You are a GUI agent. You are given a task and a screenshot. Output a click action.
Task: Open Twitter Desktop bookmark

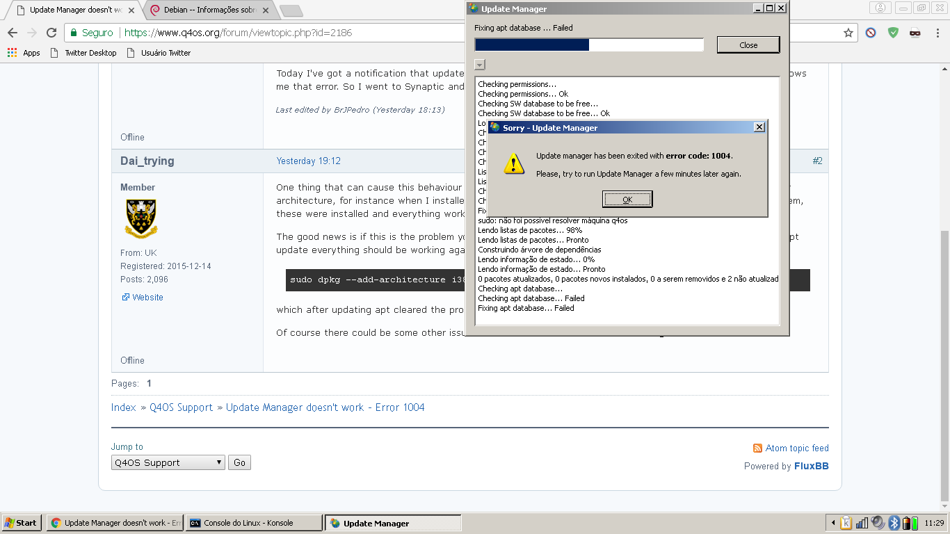pos(83,53)
